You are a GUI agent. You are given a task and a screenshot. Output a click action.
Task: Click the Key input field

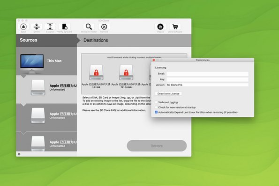point(207,79)
